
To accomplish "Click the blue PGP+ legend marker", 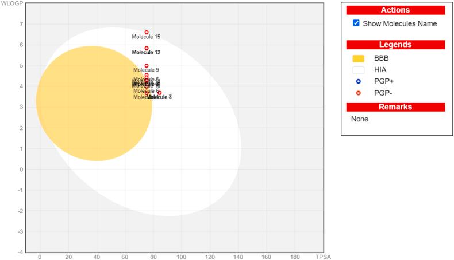I will [358, 81].
